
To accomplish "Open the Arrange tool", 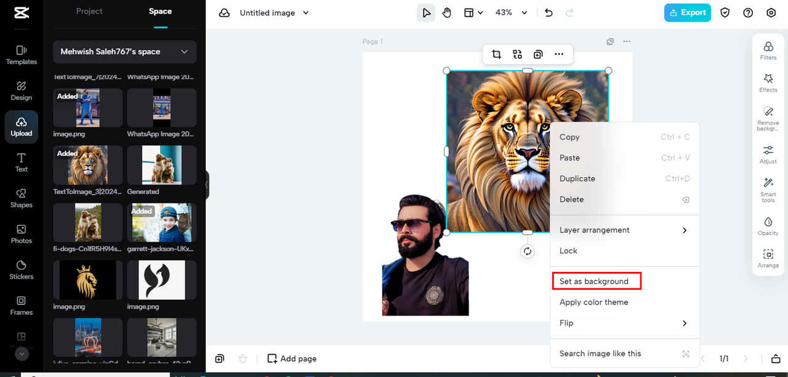I will [768, 258].
